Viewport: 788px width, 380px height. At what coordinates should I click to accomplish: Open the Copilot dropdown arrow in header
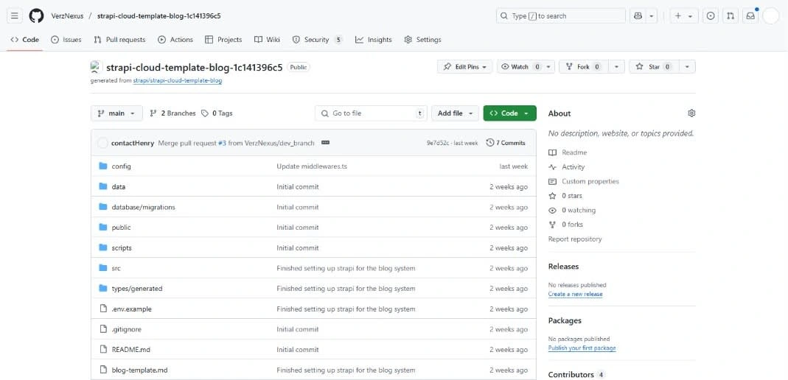[652, 16]
